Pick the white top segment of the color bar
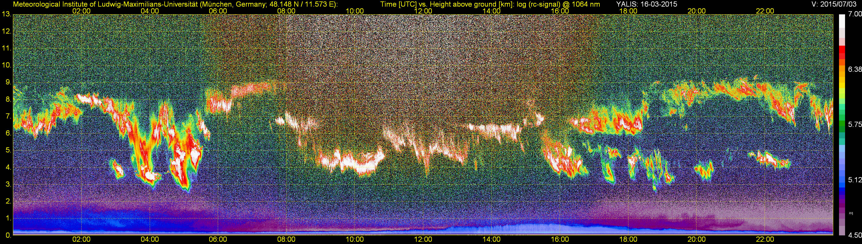The height and width of the screenshot is (244, 862). (842, 20)
